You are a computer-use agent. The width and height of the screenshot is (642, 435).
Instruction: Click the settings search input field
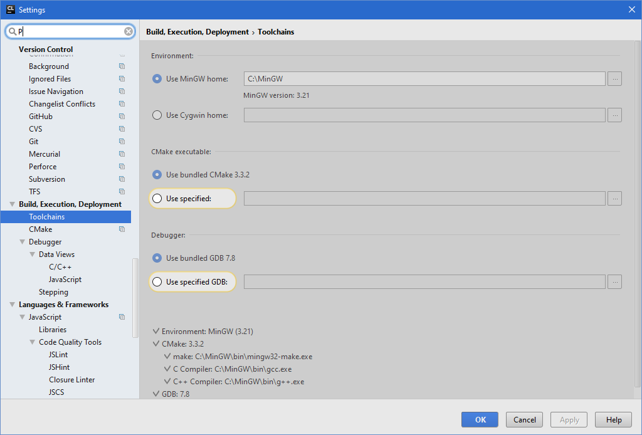pos(70,31)
